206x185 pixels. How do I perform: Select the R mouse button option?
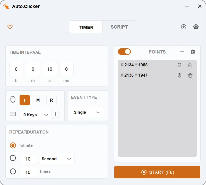51,100
